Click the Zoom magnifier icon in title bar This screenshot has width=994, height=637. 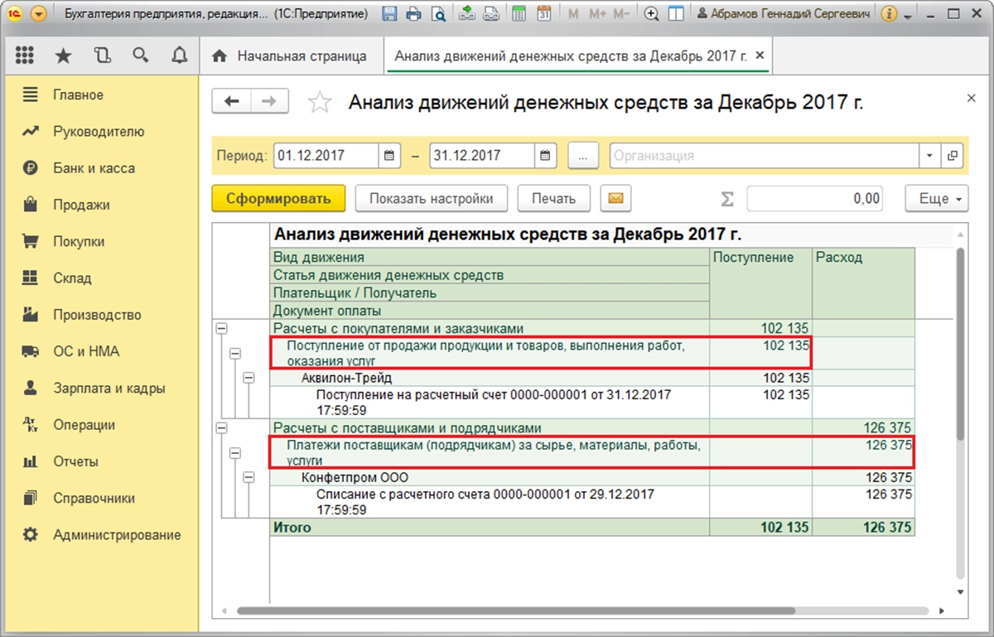pos(652,14)
